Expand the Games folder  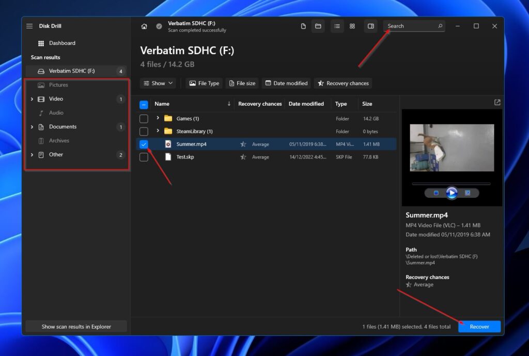pyautogui.click(x=158, y=118)
